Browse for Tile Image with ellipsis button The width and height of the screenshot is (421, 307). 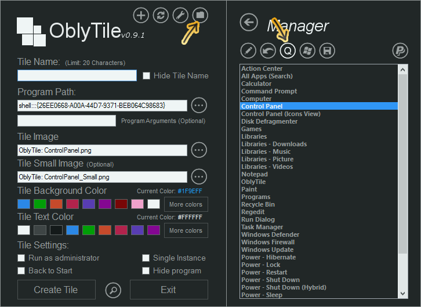point(199,150)
